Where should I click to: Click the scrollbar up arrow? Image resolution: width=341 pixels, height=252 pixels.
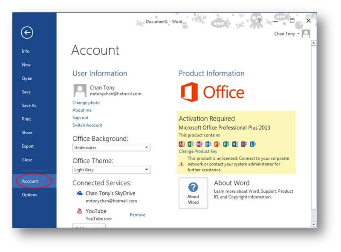click(313, 43)
